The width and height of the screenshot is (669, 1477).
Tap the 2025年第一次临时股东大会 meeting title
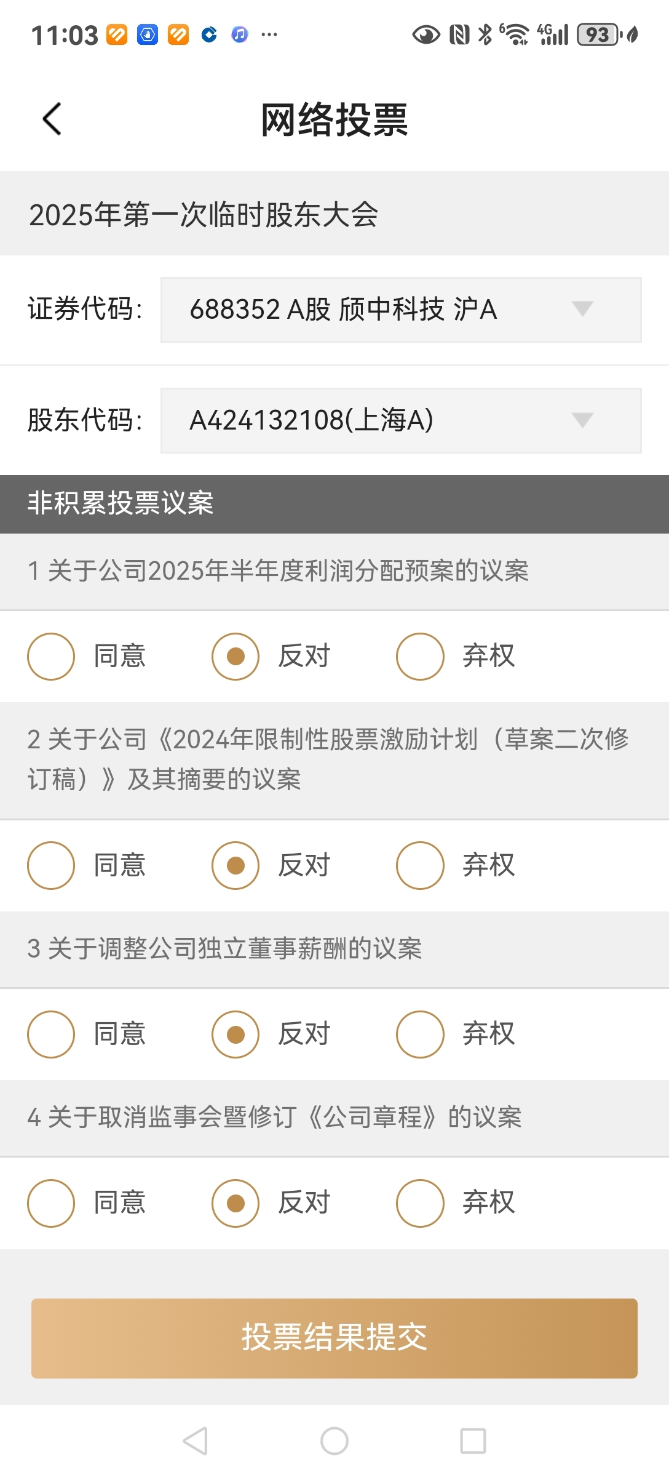pos(204,215)
